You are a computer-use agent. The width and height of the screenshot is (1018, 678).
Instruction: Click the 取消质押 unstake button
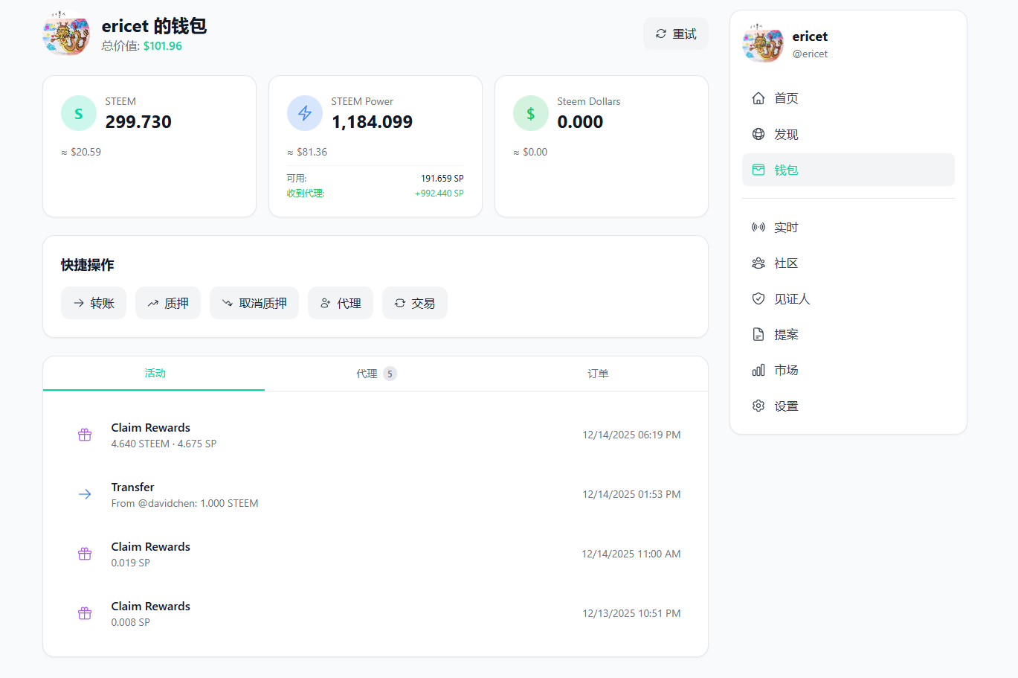click(x=254, y=303)
